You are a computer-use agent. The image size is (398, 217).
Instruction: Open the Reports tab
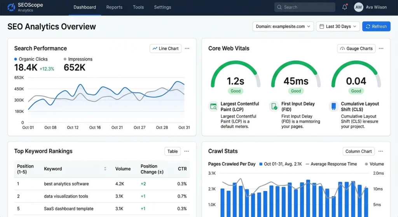114,7
